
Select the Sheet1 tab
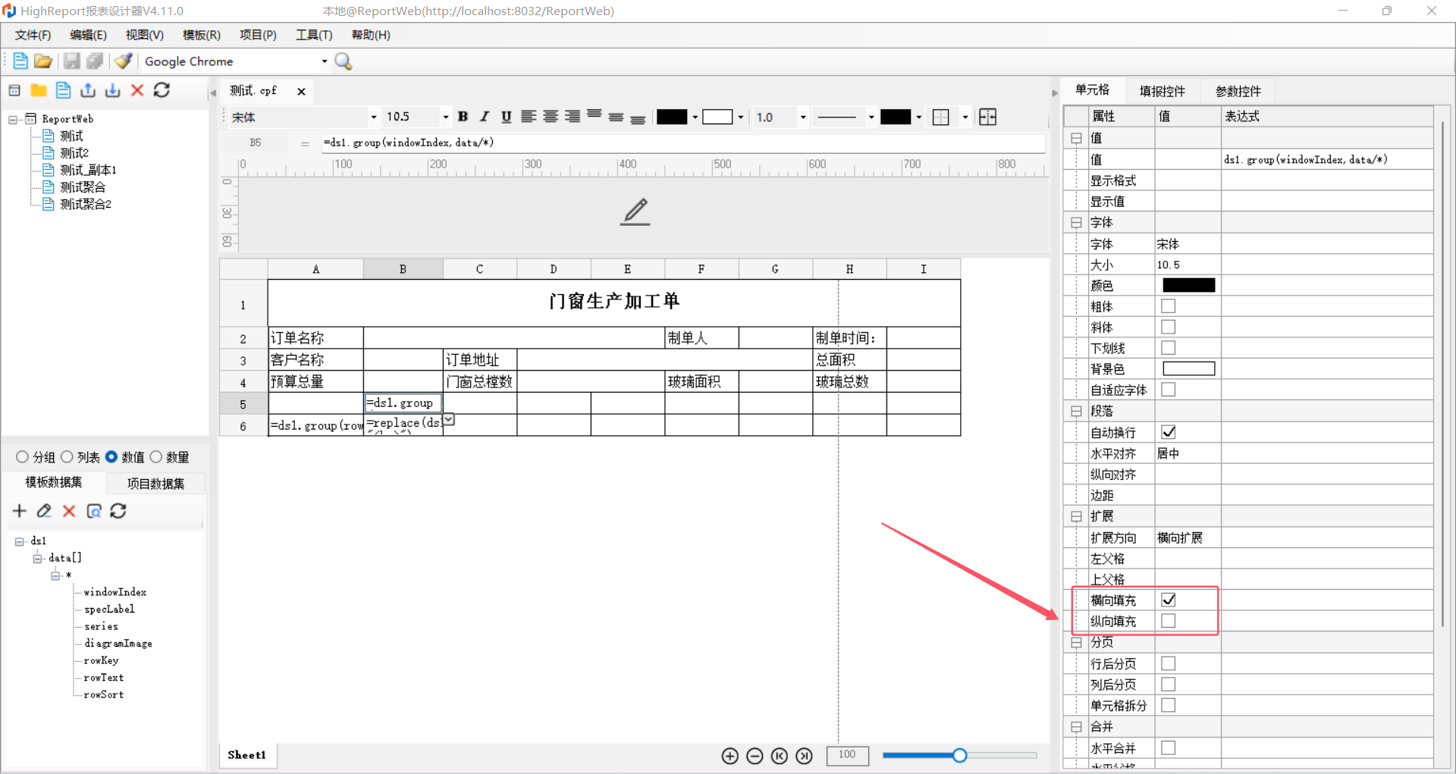(x=246, y=755)
